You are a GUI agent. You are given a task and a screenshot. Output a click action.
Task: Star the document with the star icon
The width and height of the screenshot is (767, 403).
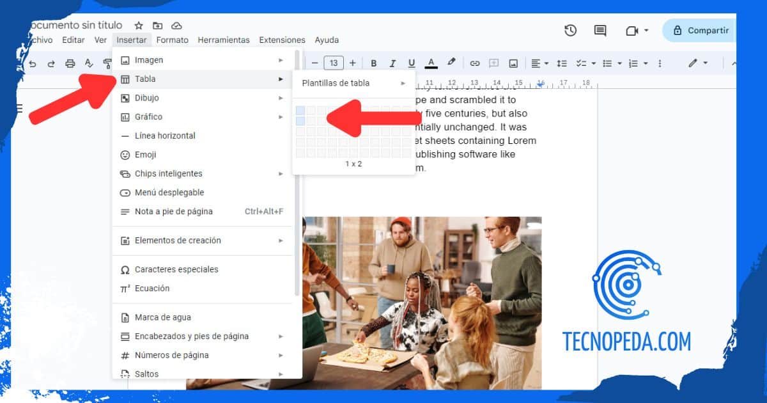click(x=139, y=26)
